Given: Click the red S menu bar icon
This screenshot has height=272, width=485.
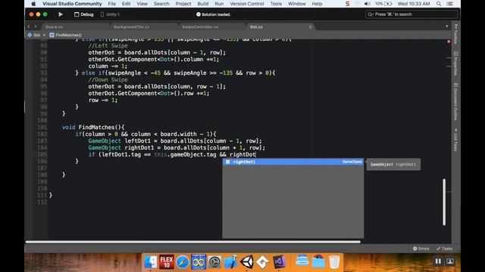Looking at the screenshot, I should point(347,4).
